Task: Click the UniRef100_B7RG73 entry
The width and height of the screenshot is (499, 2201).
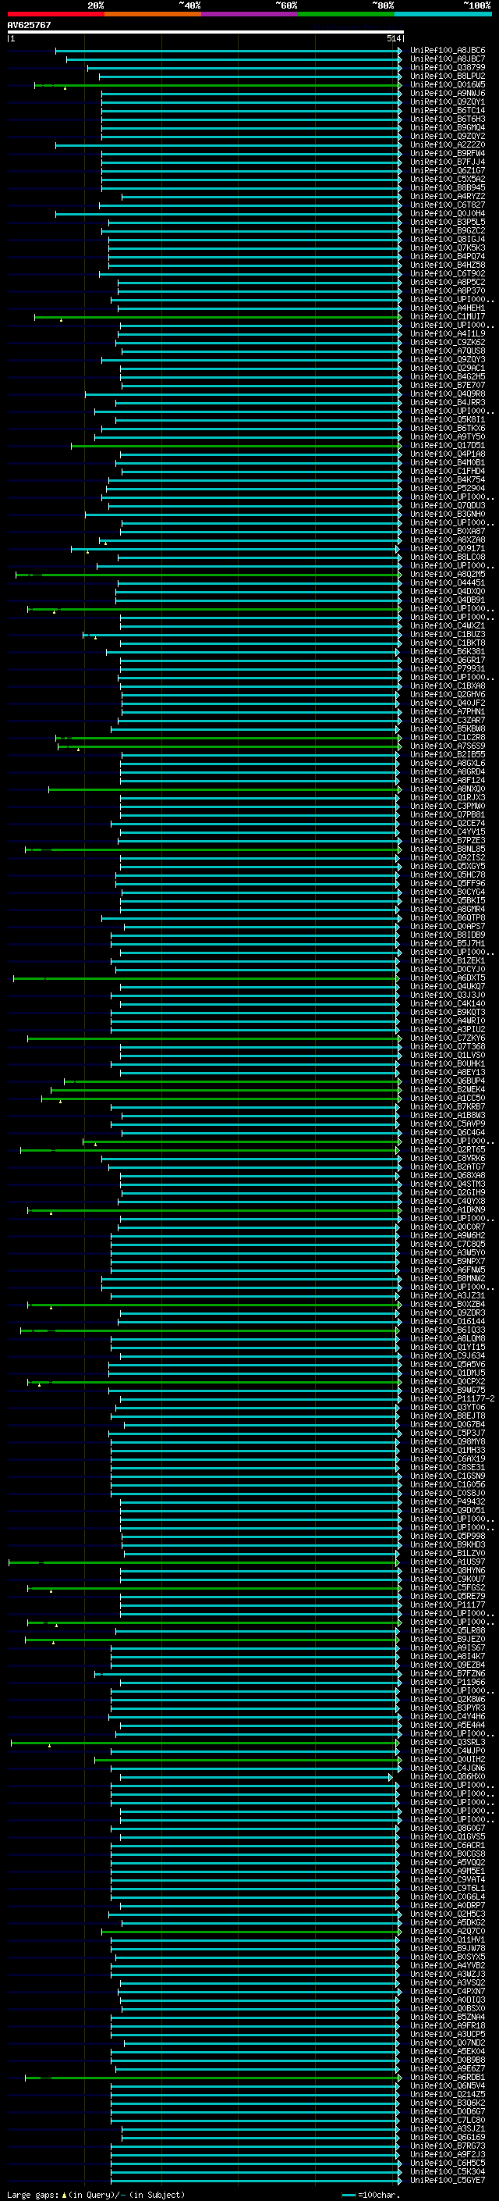Action: pyautogui.click(x=448, y=2146)
